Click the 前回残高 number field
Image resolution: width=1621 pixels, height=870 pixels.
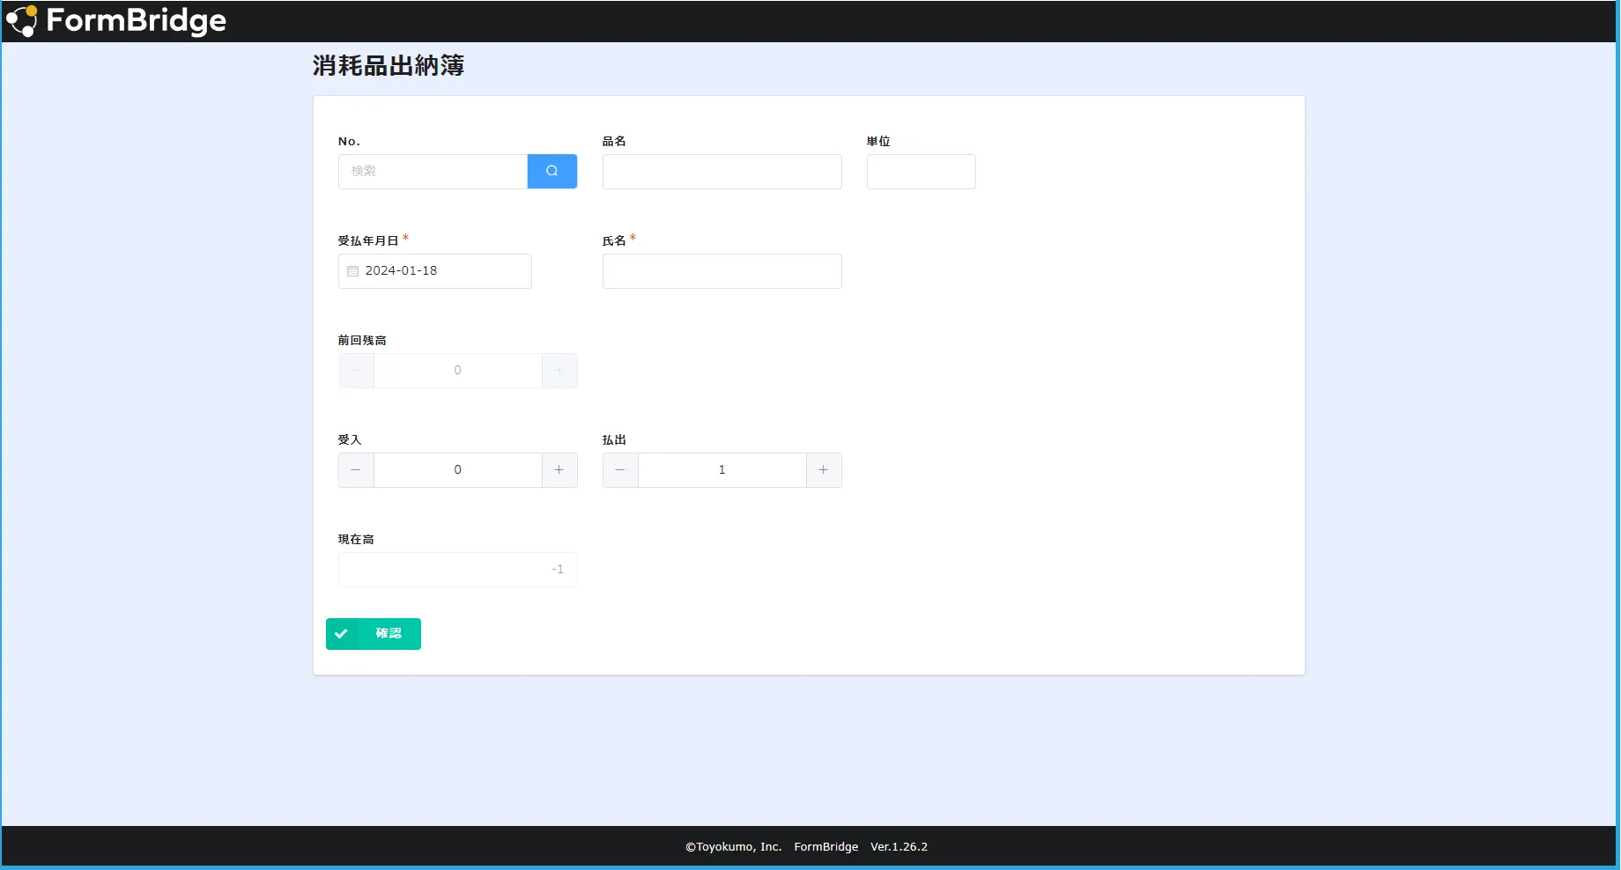tap(457, 371)
